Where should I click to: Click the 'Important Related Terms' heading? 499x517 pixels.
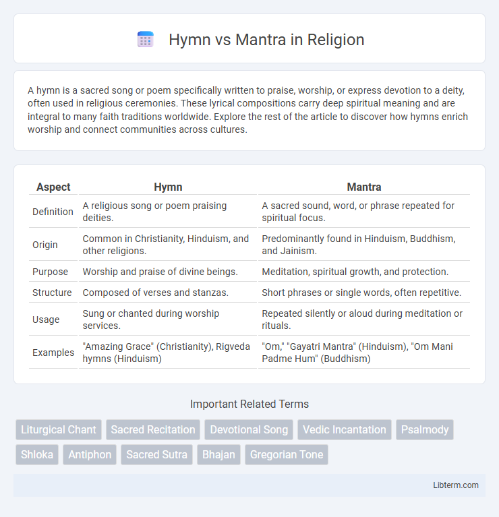pos(249,404)
